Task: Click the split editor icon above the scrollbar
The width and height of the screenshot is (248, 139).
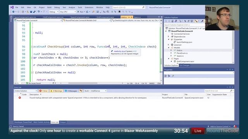Action: pyautogui.click(x=161, y=20)
